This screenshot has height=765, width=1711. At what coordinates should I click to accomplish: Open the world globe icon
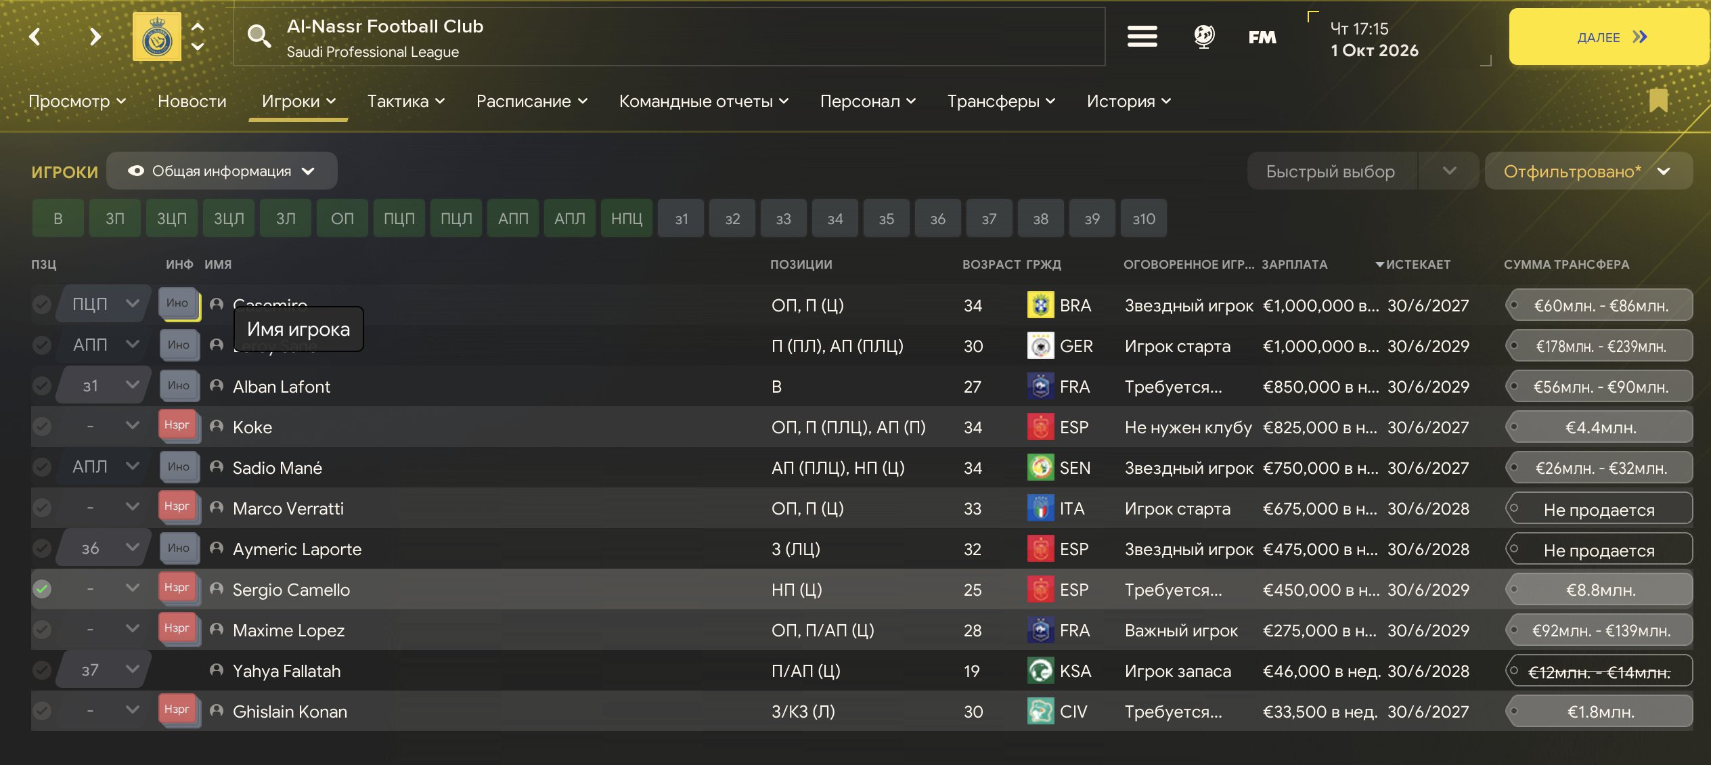[1204, 37]
